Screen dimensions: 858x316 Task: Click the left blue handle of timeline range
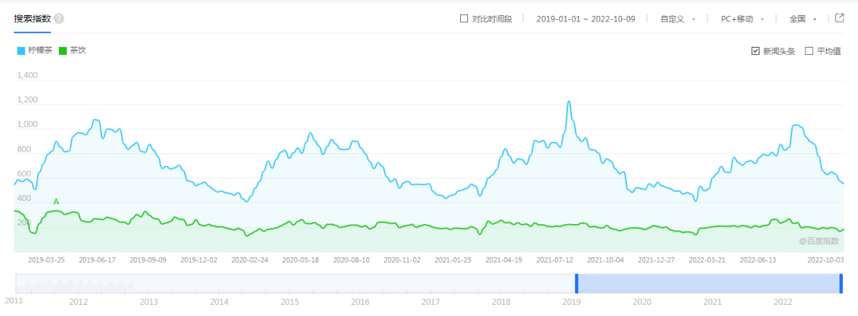(576, 283)
